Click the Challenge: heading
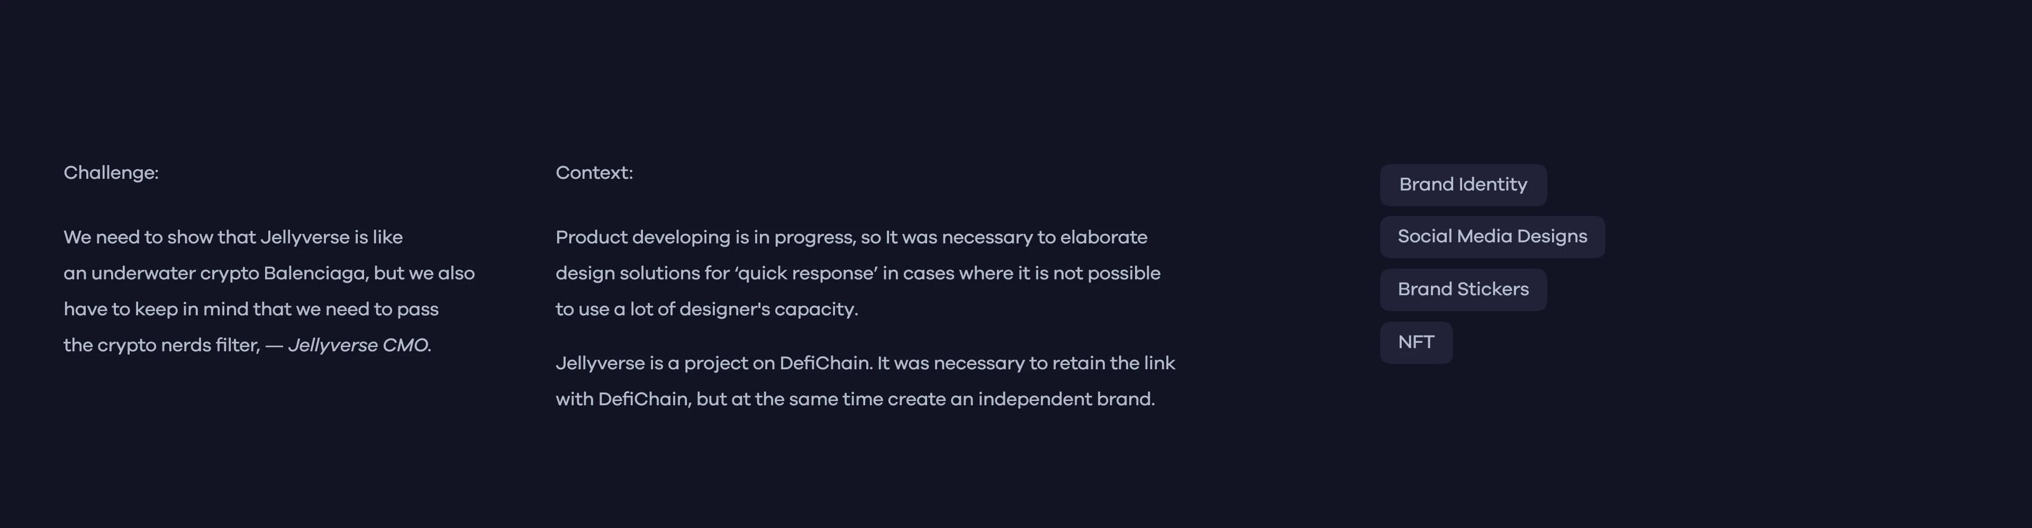2032x528 pixels. coord(111,173)
